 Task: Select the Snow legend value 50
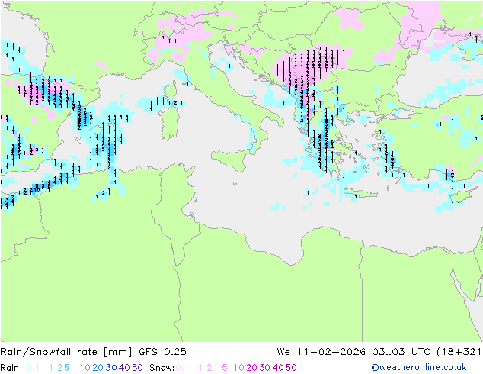(291, 368)
